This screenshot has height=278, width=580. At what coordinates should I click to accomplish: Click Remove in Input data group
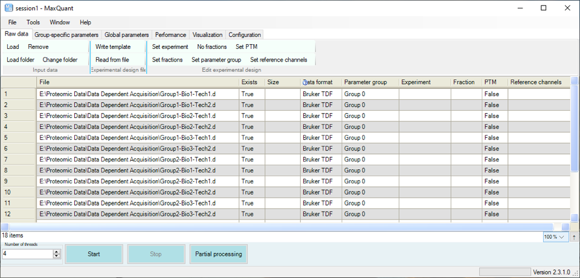tap(38, 47)
